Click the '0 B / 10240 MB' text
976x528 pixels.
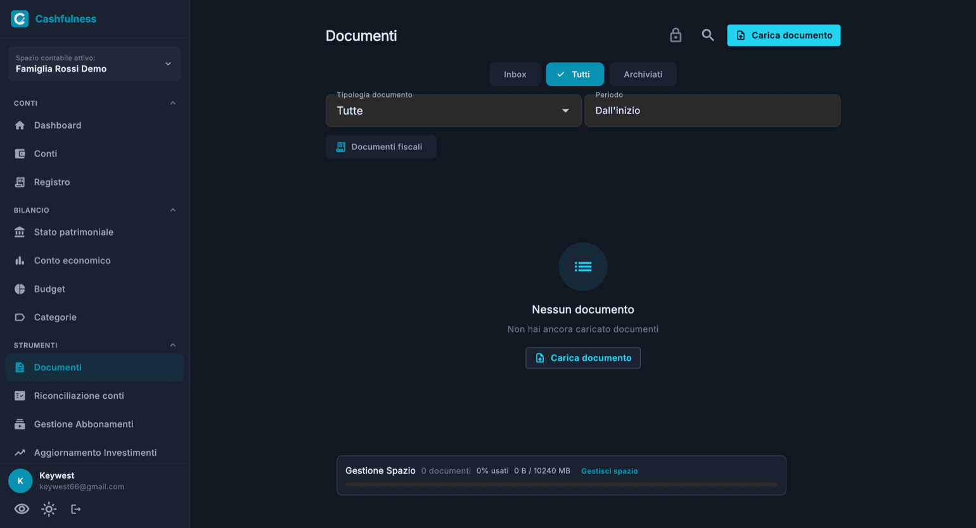click(542, 471)
